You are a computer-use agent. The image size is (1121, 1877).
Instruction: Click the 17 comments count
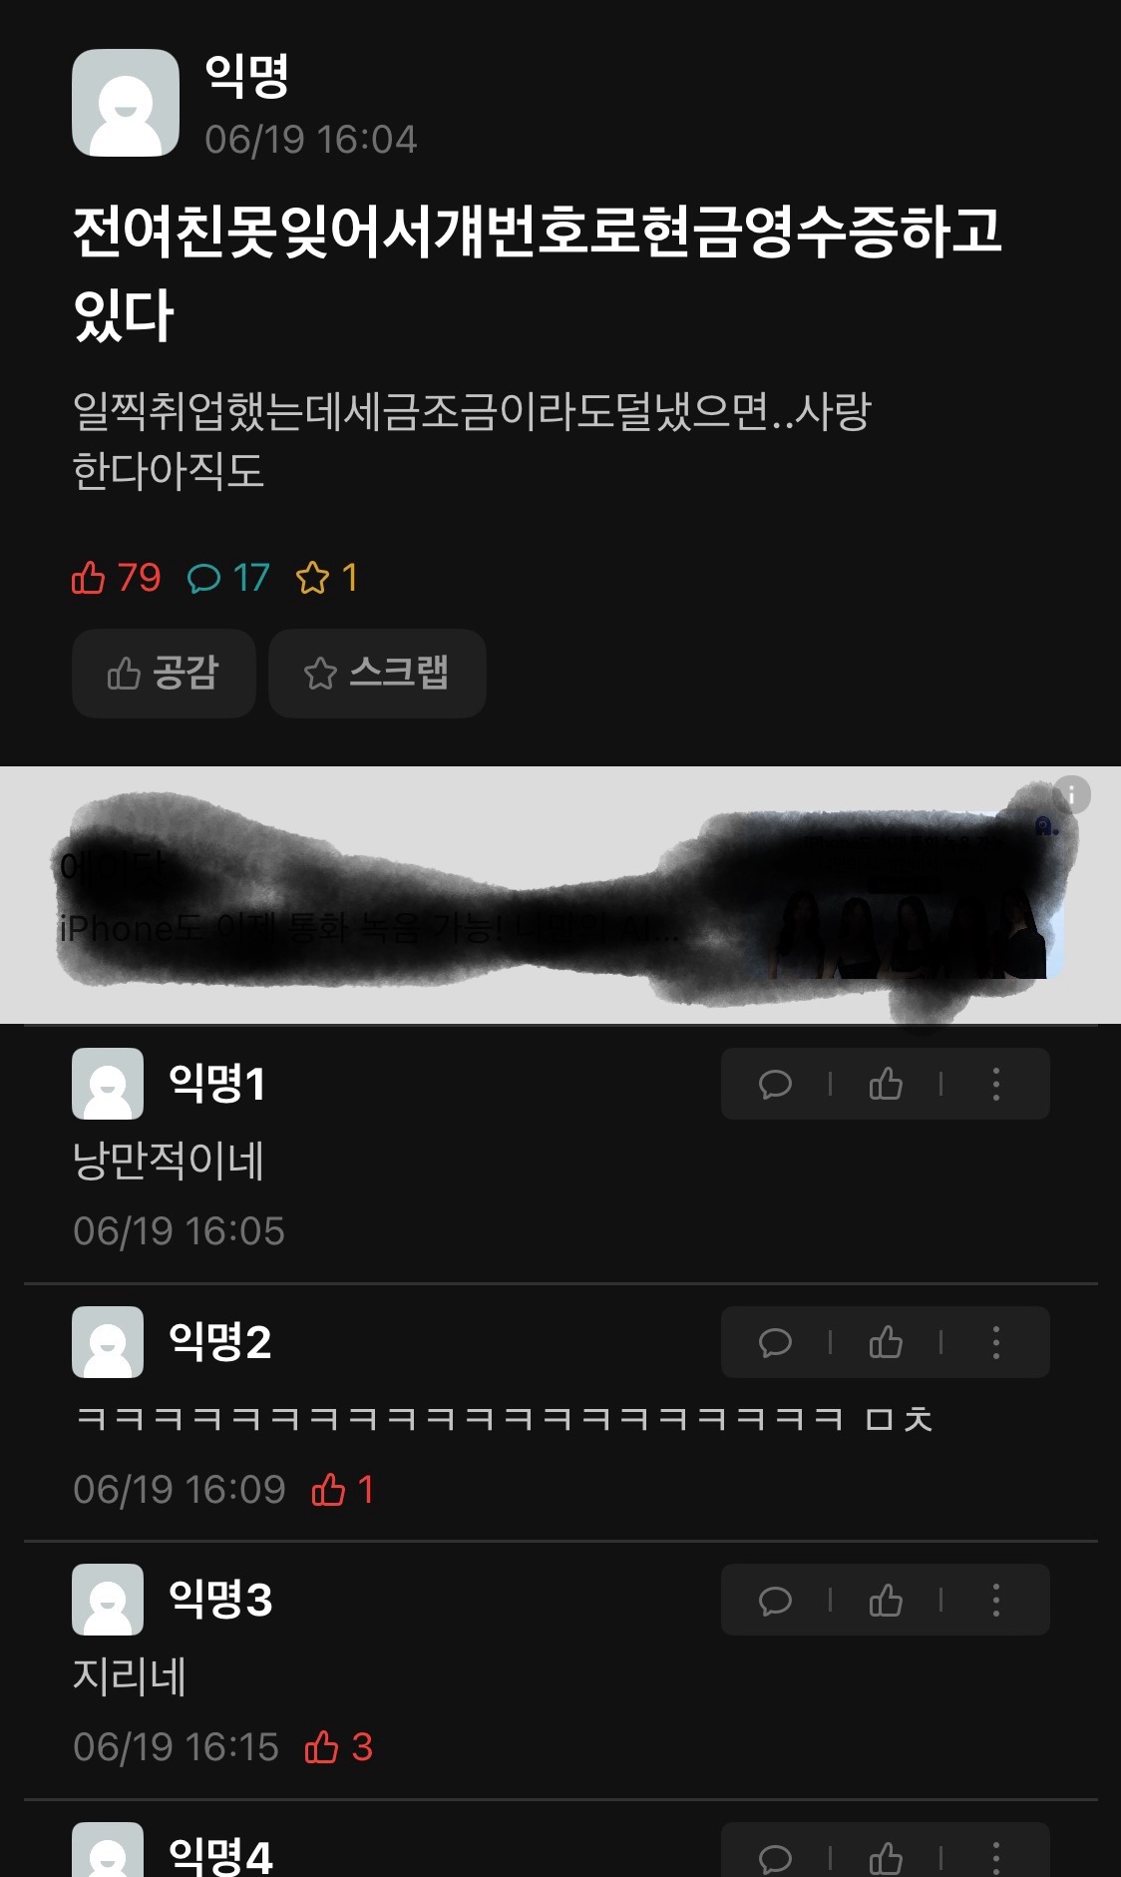228,578
